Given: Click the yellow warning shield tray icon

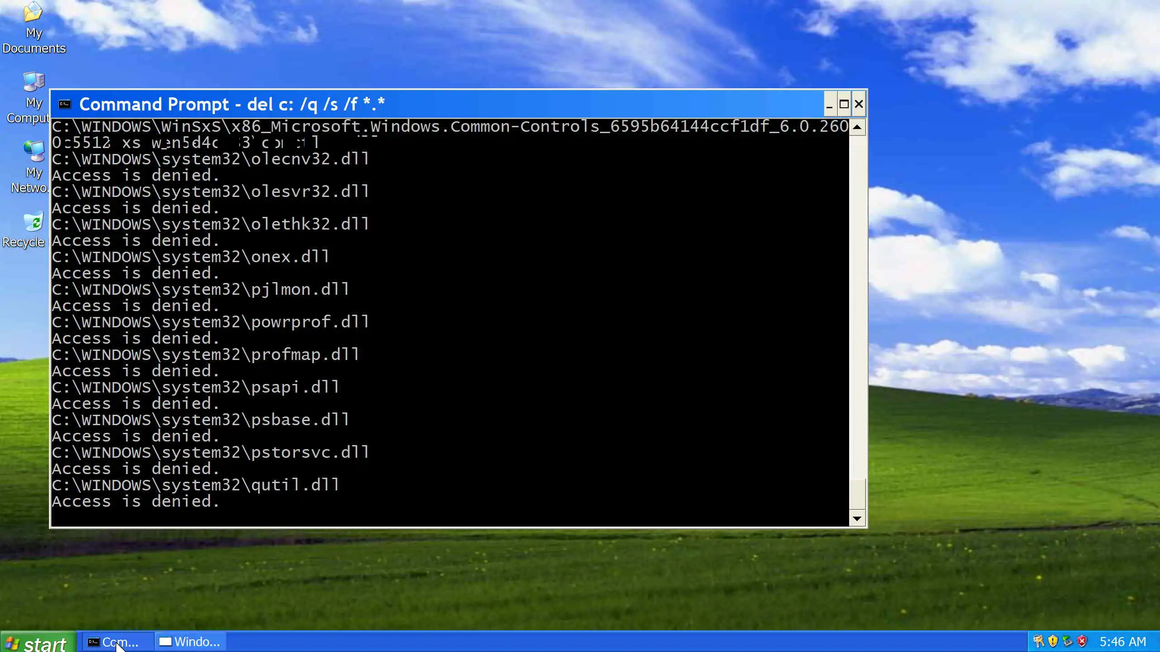Looking at the screenshot, I should tap(1053, 641).
